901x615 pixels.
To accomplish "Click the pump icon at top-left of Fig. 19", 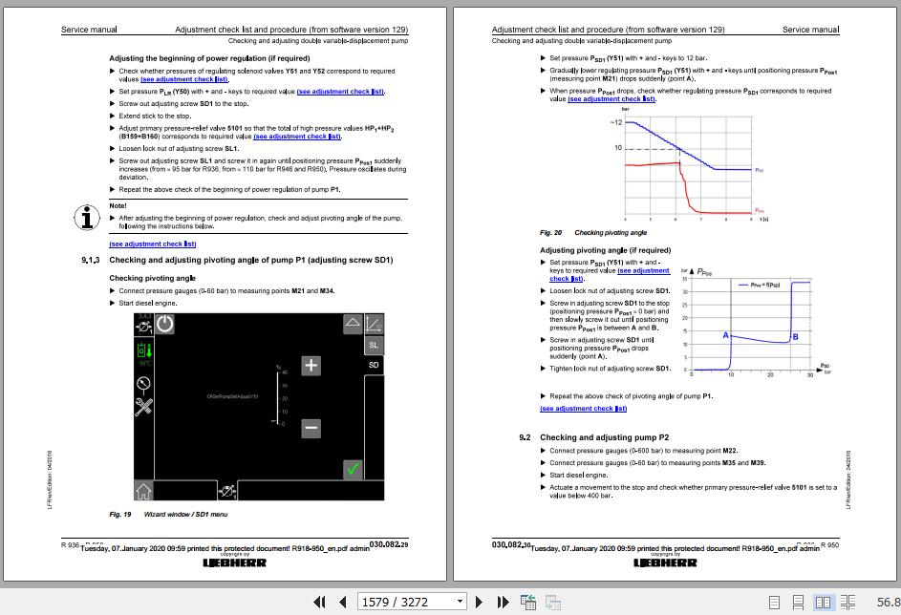I will [x=143, y=326].
